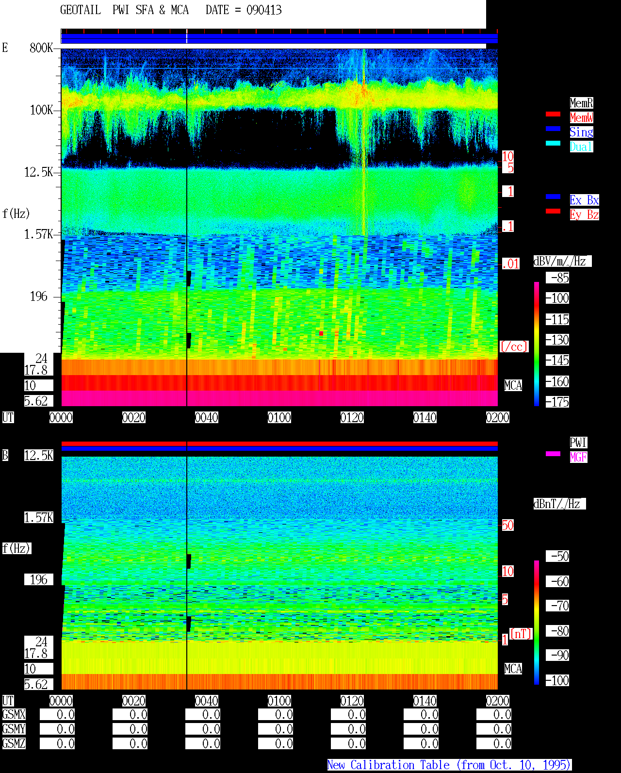Click the GSMX value at 0000 UT

57,715
